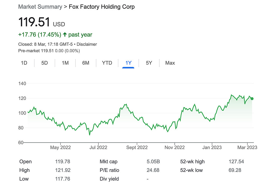Switch to the 1D chart range
The width and height of the screenshot is (271, 189).
[24, 63]
